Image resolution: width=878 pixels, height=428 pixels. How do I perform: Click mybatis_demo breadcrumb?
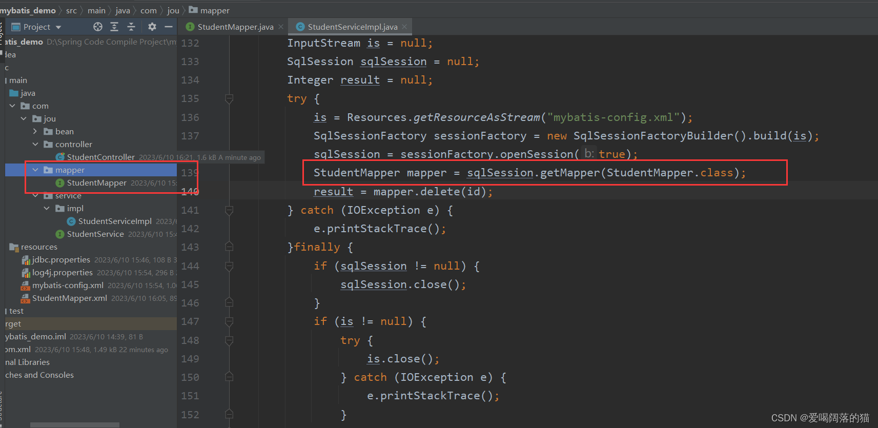click(x=28, y=10)
